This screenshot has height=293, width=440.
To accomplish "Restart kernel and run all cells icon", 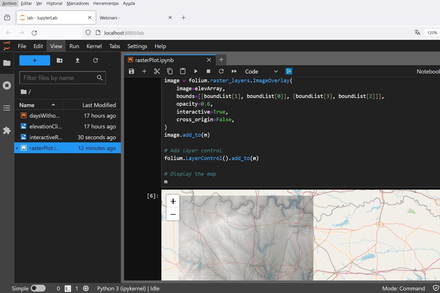I will coord(234,71).
